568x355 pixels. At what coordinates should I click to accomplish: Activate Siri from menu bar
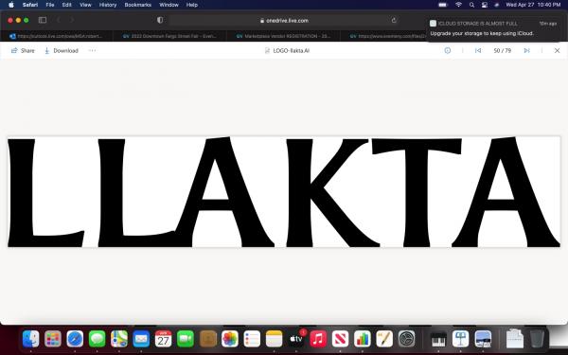tap(497, 5)
